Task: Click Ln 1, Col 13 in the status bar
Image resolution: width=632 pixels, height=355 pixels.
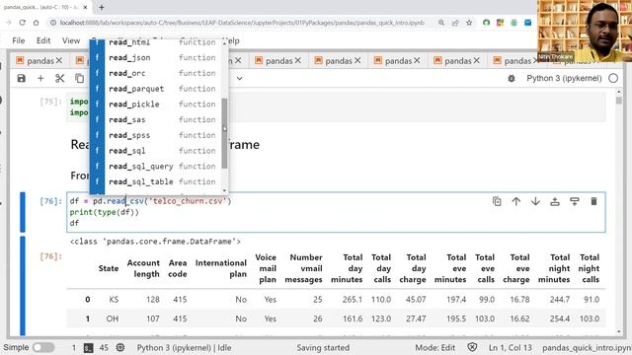Action: pyautogui.click(x=510, y=347)
